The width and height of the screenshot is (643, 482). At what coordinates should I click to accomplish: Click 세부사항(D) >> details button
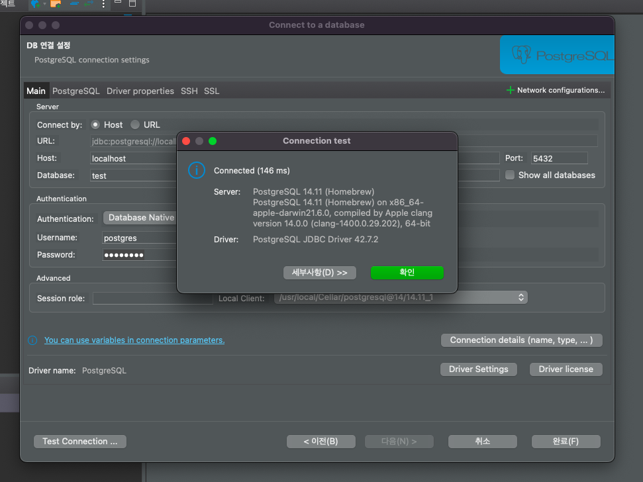(319, 273)
